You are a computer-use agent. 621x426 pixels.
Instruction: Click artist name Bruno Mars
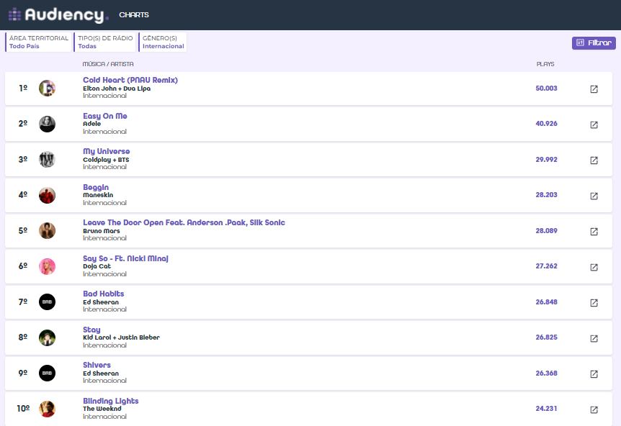101,230
